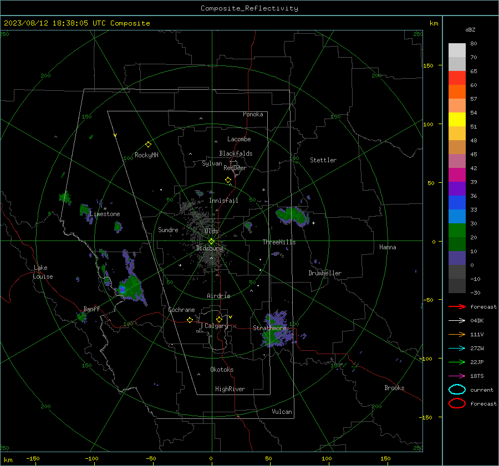Select the cyan 27ZW arrow icon
The width and height of the screenshot is (499, 466).
457,349
